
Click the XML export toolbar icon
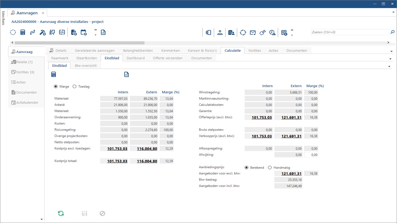pyautogui.click(x=62, y=32)
